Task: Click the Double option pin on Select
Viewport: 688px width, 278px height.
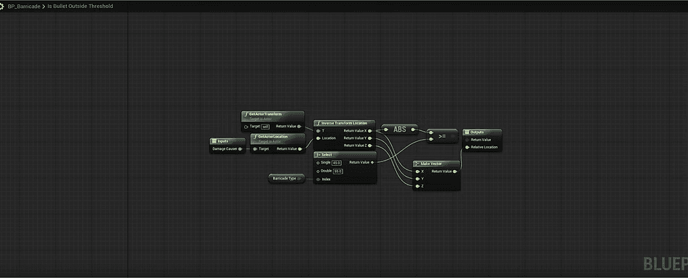Action: coord(318,171)
